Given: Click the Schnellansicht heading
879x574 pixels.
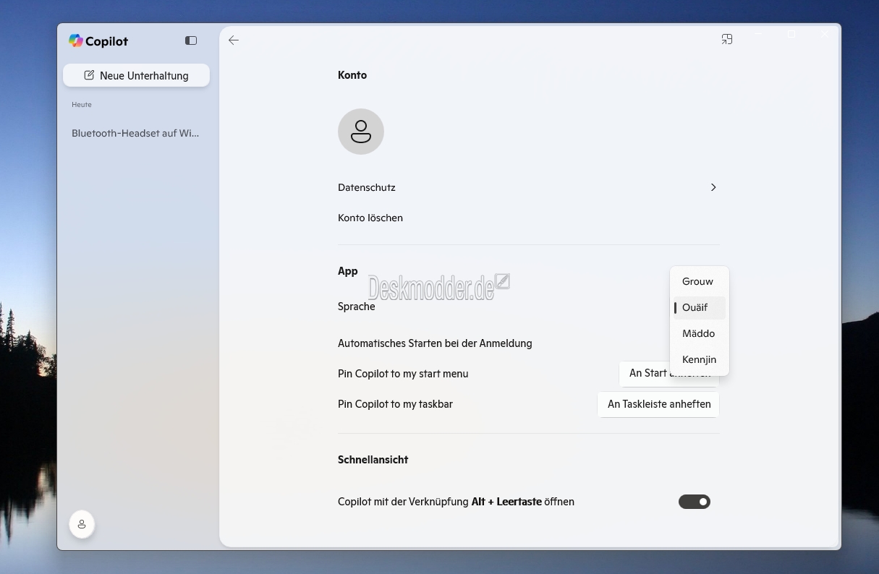Looking at the screenshot, I should (x=373, y=460).
